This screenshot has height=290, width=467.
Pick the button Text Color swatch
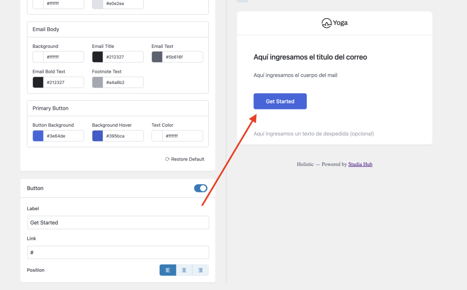tap(157, 136)
